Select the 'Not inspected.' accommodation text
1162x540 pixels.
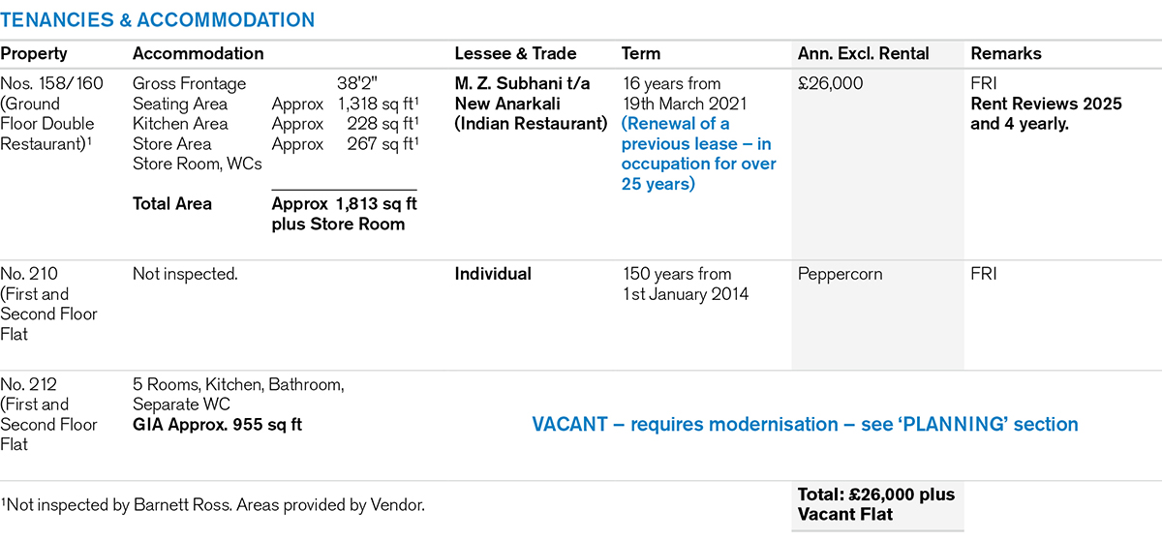(185, 274)
